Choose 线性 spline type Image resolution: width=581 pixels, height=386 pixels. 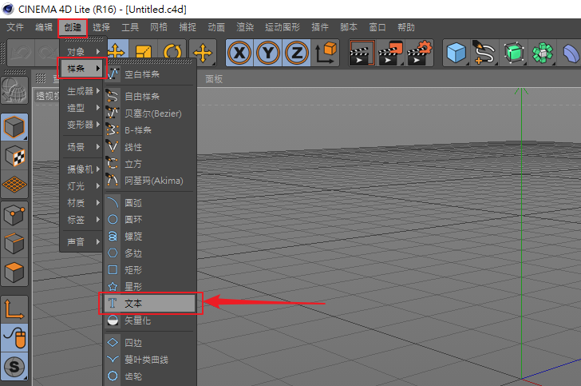point(150,147)
